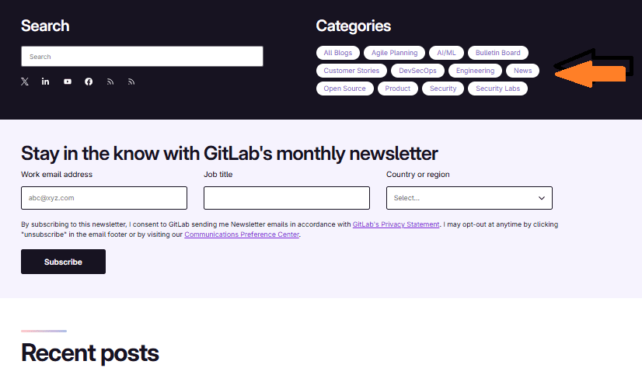Open the YouTube channel icon
This screenshot has height=375, width=642.
68,82
